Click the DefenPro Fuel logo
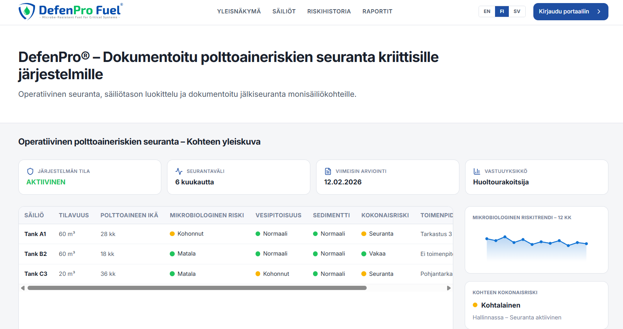 [71, 11]
